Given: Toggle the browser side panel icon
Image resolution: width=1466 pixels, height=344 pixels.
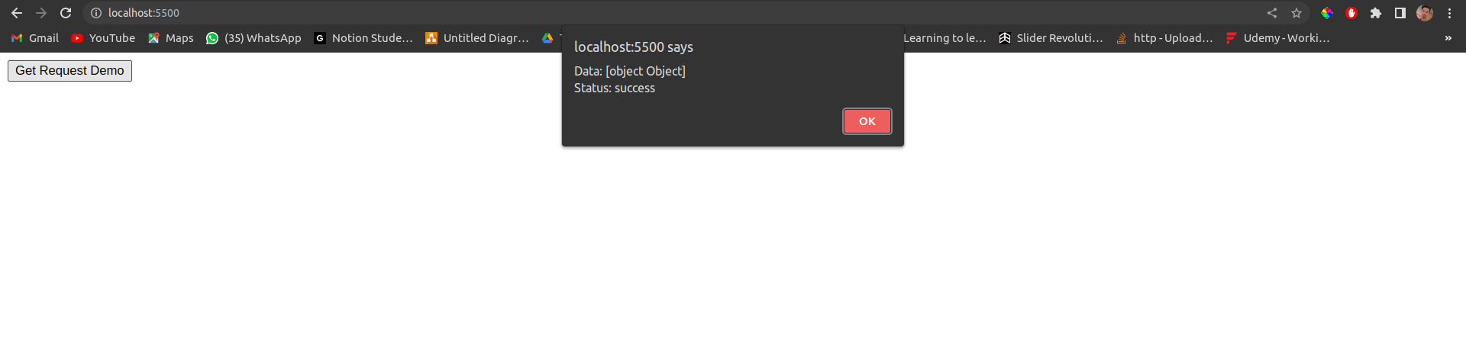Looking at the screenshot, I should click(1400, 13).
